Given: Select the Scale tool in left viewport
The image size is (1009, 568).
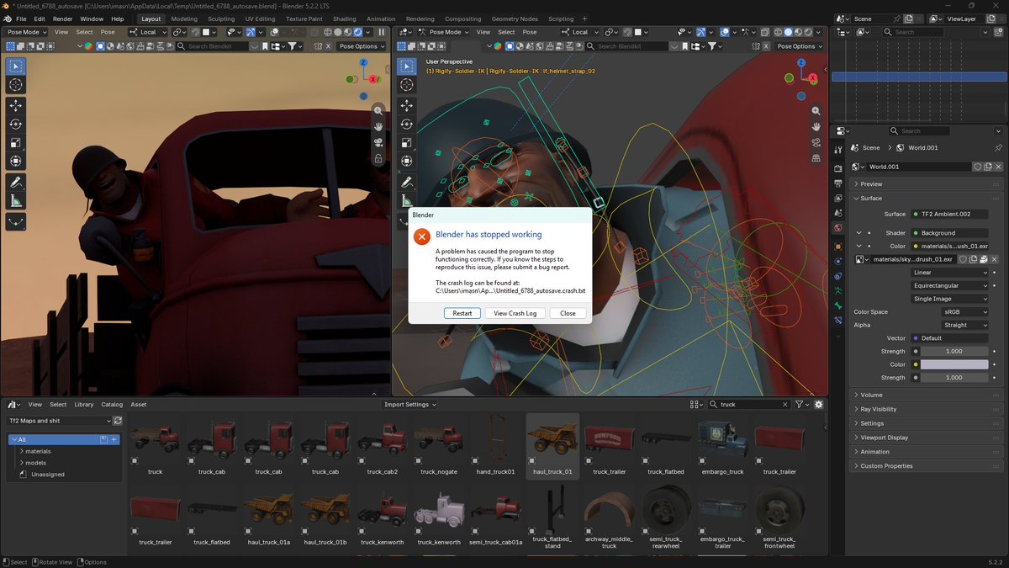Looking at the screenshot, I should click(16, 142).
